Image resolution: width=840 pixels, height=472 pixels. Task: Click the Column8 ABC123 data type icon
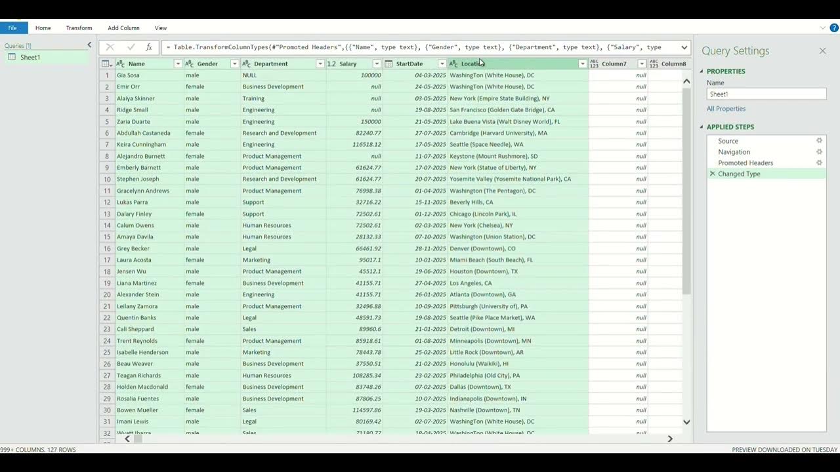(654, 64)
